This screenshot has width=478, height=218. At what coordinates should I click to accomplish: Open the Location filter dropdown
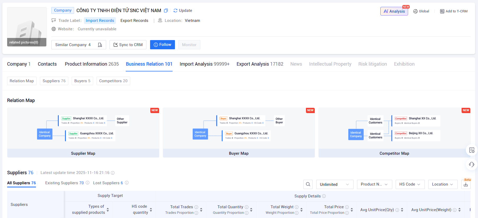[x=443, y=184]
